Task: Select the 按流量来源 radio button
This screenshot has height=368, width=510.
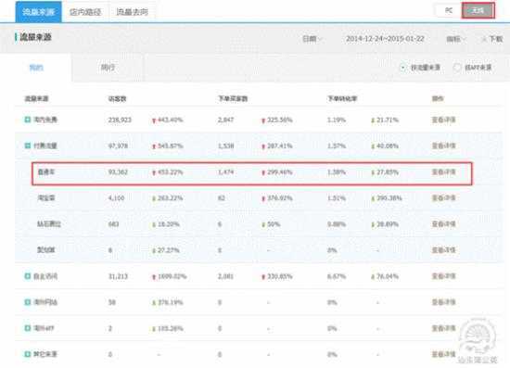Action: (x=402, y=68)
